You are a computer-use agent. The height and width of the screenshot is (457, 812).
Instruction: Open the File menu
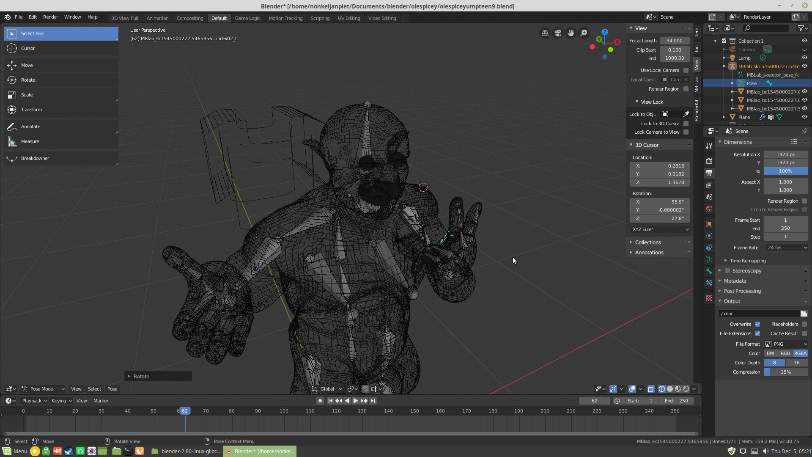pos(19,17)
